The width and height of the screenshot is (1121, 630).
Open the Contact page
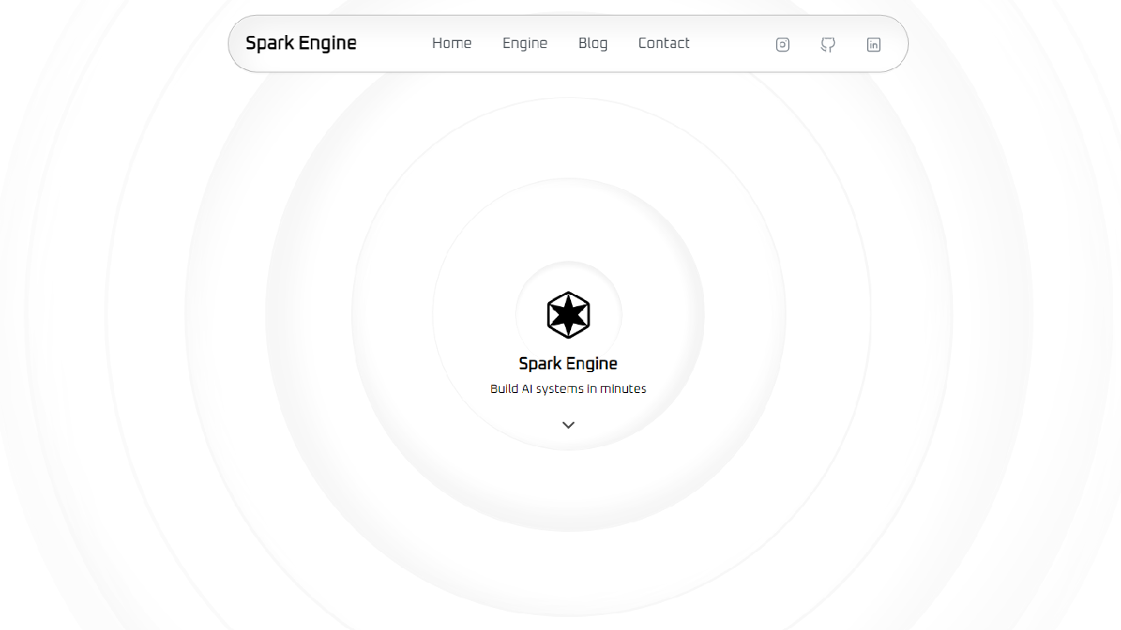click(x=664, y=43)
